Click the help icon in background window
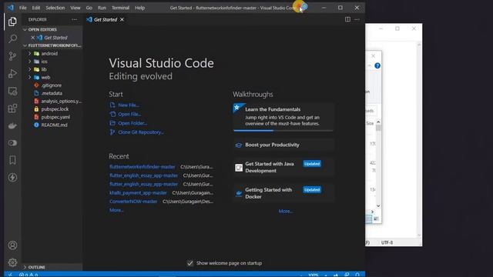The width and height of the screenshot is (493, 277). coord(377,65)
